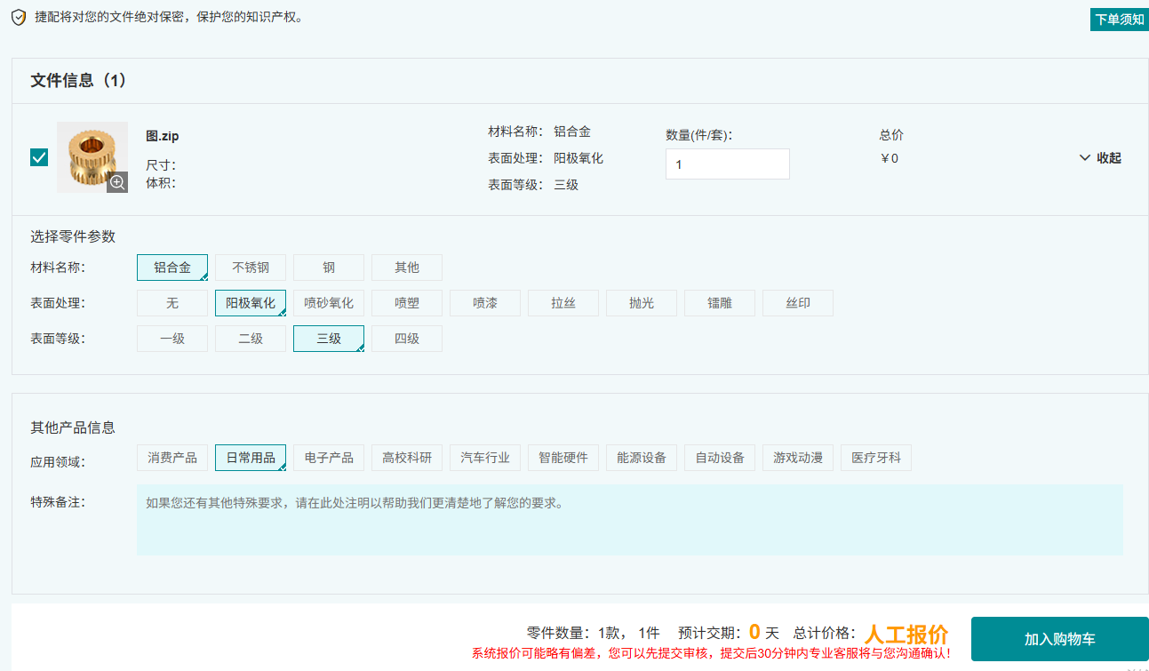Click the shield icon beside confidentiality notice
The height and width of the screenshot is (671, 1149).
click(19, 18)
